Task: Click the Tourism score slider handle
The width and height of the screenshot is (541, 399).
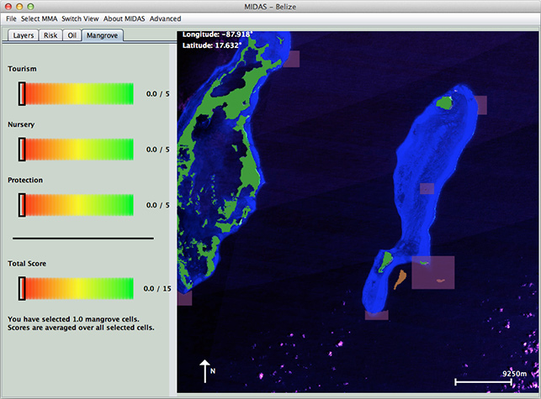Action: 21,94
